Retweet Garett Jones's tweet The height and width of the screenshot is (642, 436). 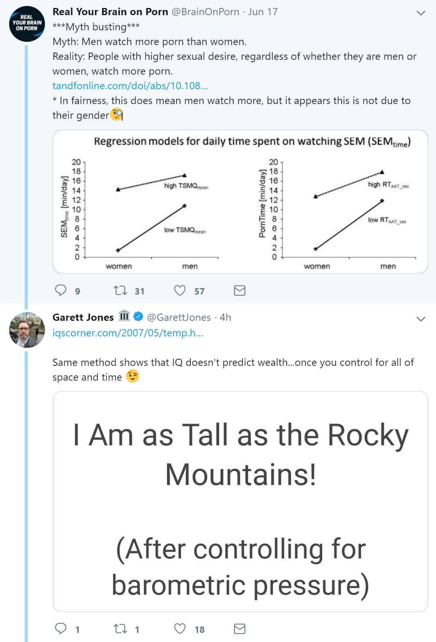120,629
